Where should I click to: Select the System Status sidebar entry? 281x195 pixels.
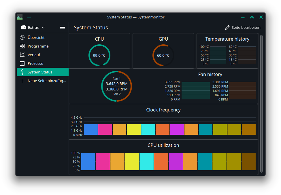(43, 72)
